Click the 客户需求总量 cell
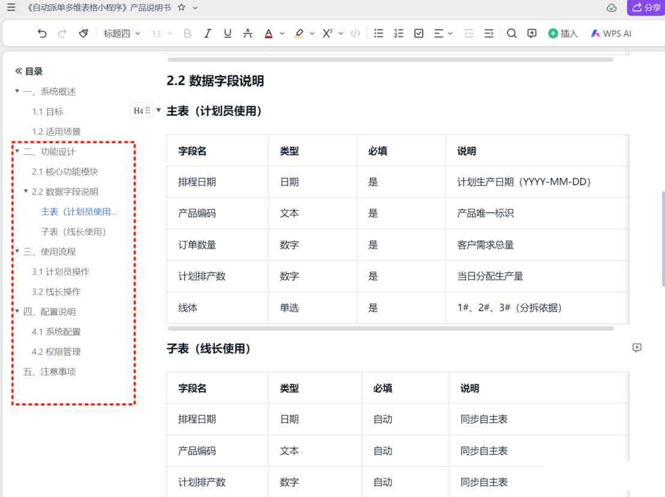Viewport: 665px width, 497px height. [537, 244]
